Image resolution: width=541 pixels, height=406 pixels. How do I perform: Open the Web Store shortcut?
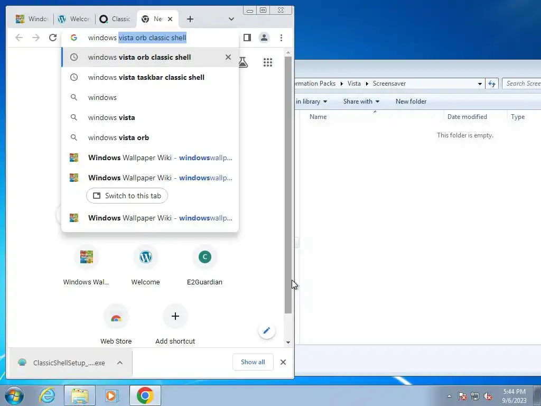click(116, 325)
